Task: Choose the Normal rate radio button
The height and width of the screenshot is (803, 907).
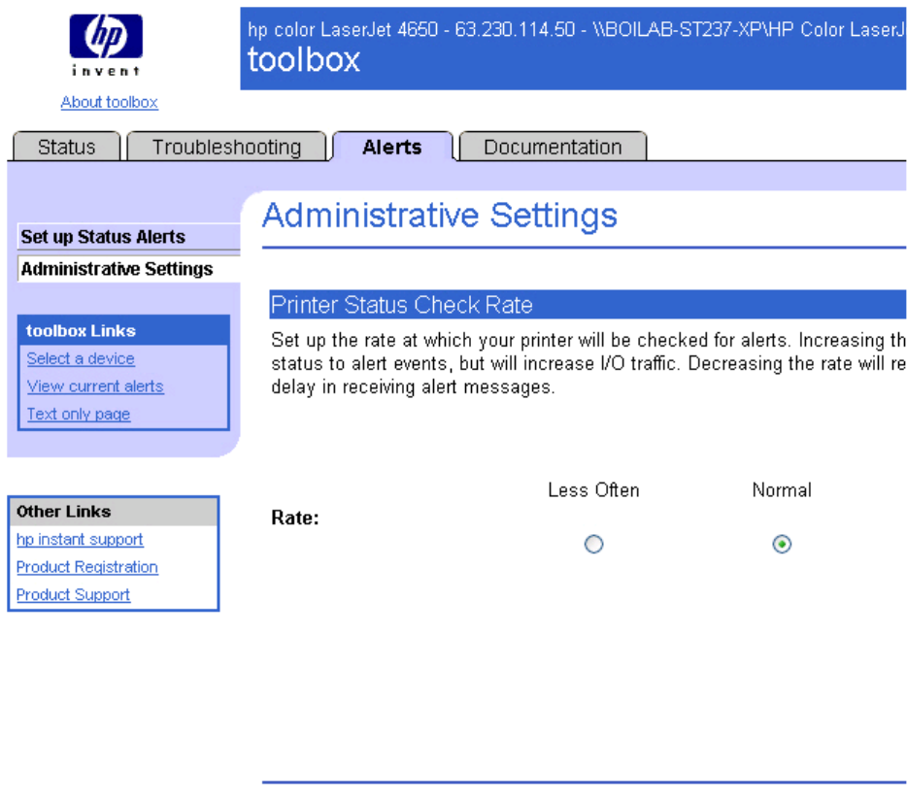Action: 782,544
